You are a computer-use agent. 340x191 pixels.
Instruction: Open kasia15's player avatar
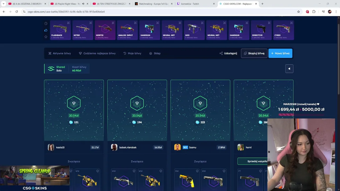pyautogui.click(x=51, y=147)
